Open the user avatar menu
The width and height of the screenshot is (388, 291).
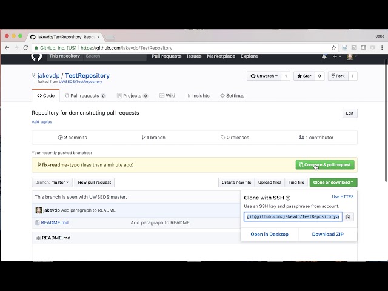point(352,56)
